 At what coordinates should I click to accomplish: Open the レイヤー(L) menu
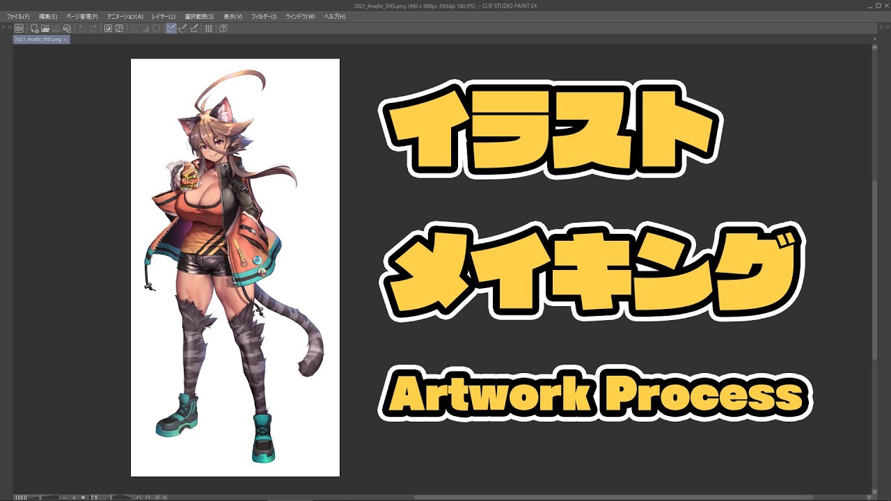(164, 16)
